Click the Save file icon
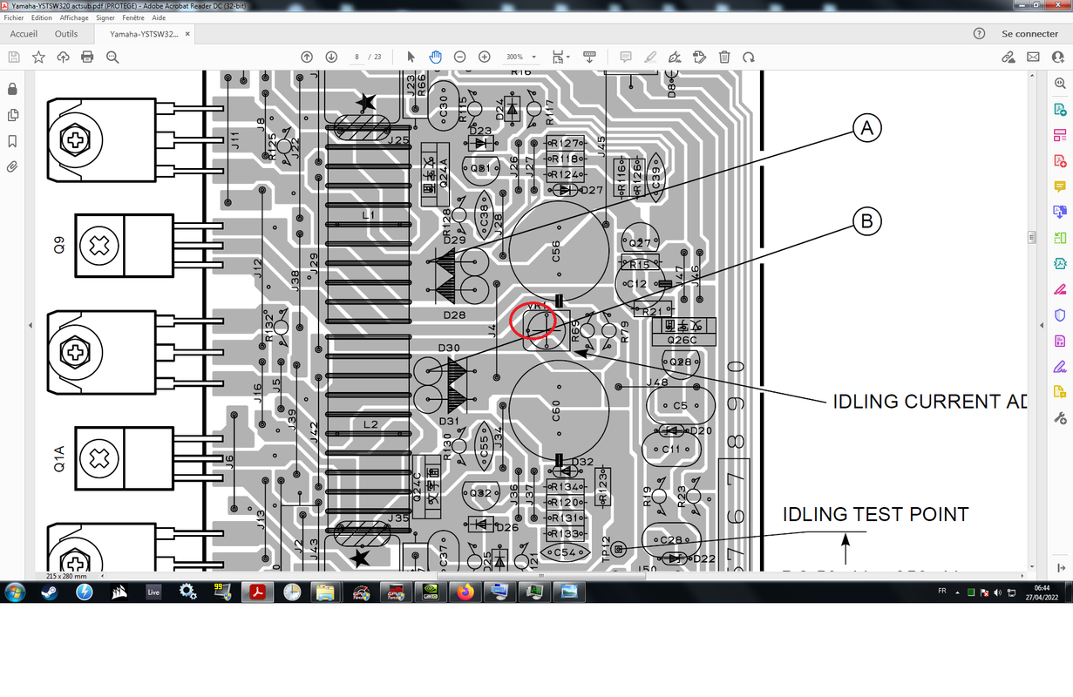The width and height of the screenshot is (1073, 697). click(x=14, y=57)
